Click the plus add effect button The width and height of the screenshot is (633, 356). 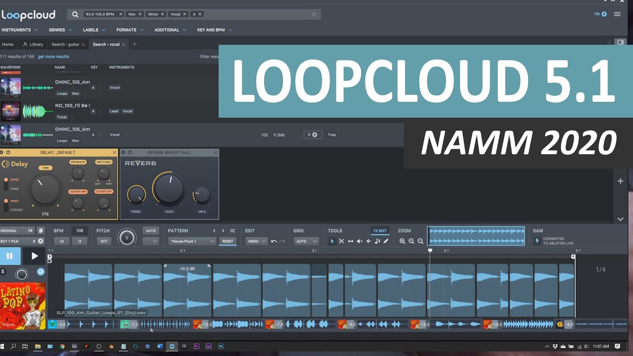620,181
